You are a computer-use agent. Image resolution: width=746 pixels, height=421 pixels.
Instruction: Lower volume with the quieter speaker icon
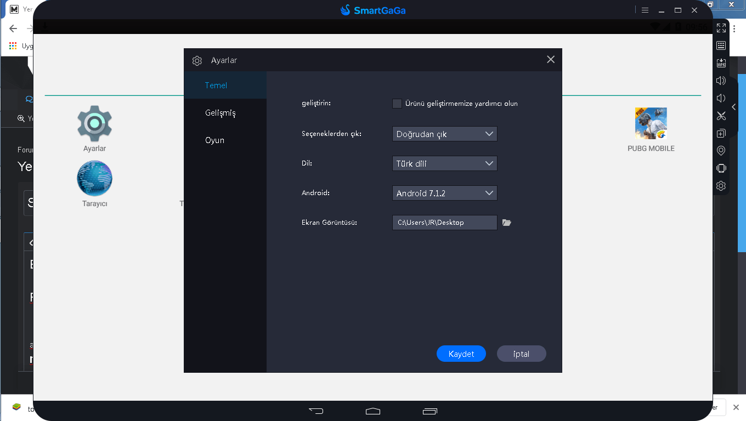pos(721,98)
